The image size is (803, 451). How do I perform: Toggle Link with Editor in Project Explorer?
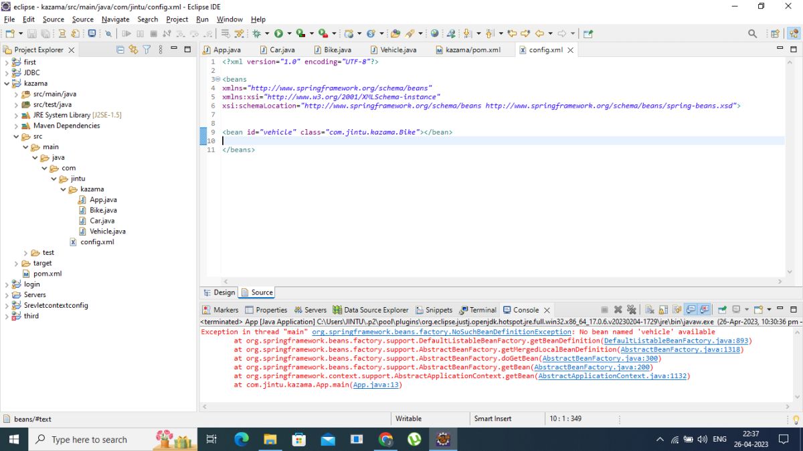coord(133,50)
